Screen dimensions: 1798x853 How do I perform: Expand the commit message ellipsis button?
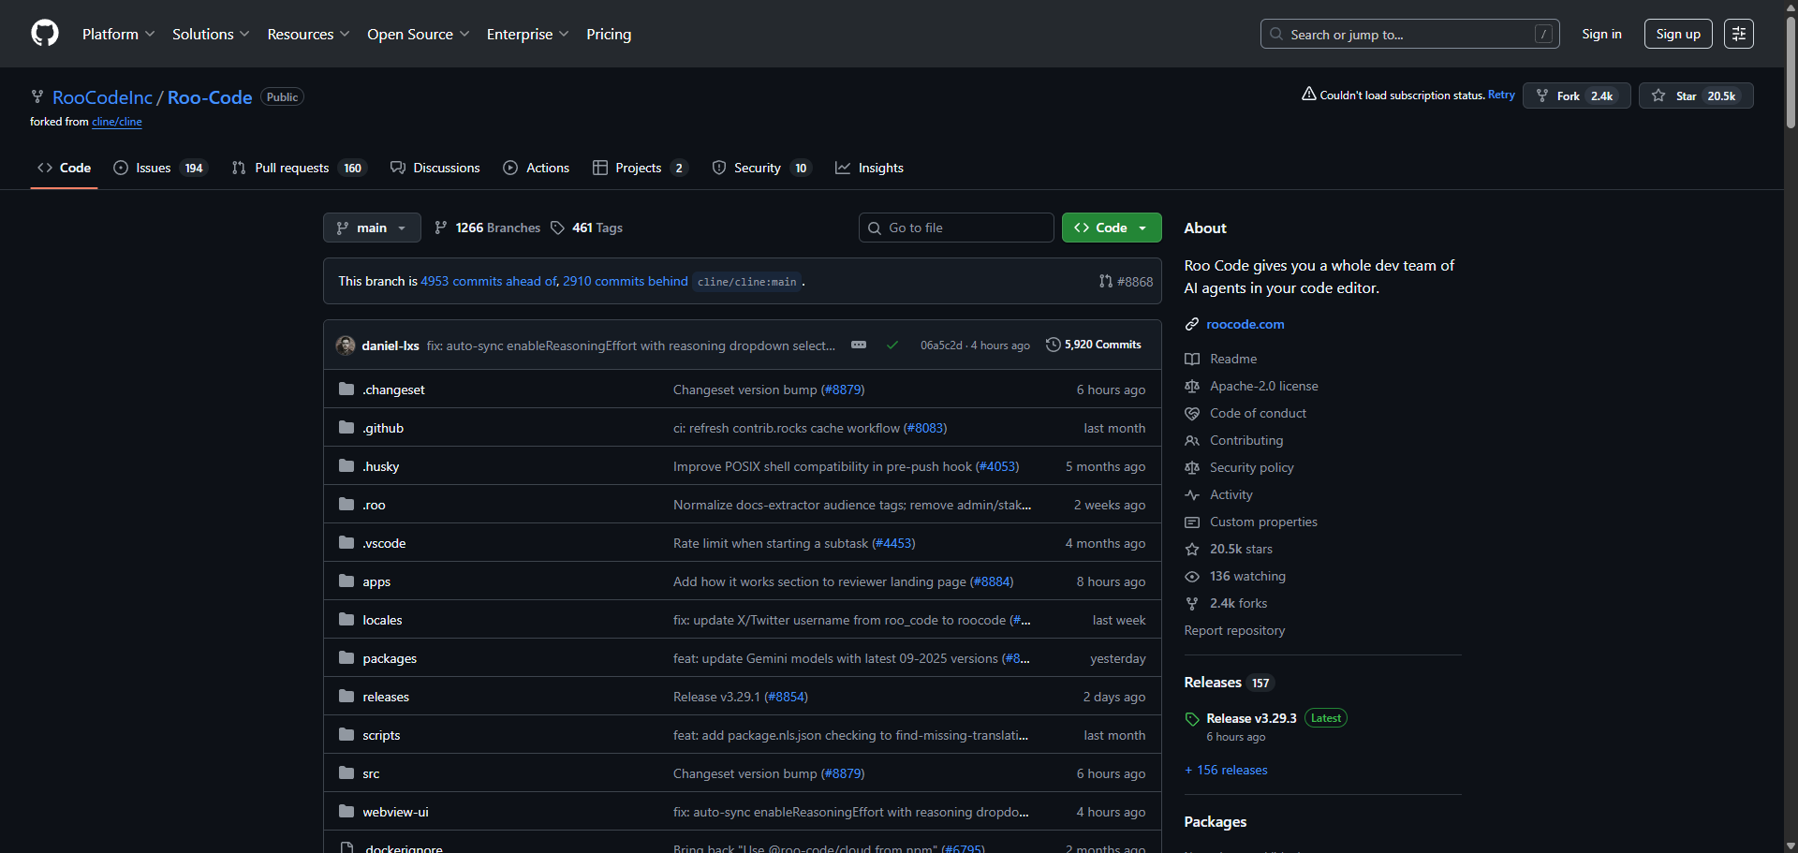pos(859,346)
